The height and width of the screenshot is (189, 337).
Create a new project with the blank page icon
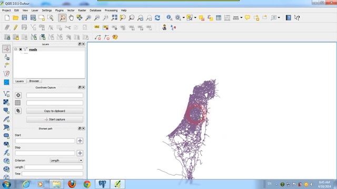tap(7, 18)
